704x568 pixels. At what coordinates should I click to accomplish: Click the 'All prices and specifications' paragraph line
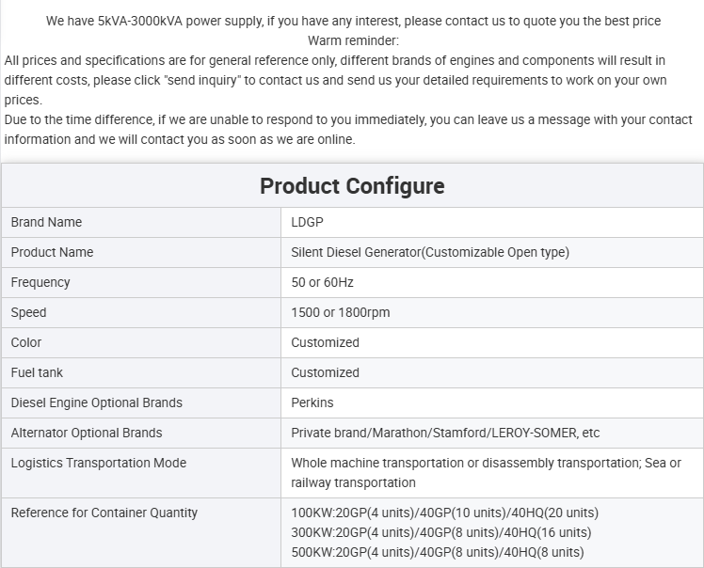[335, 60]
